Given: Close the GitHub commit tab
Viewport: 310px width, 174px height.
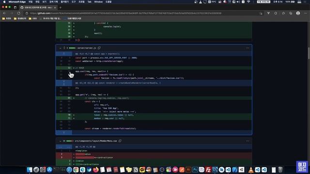Looking at the screenshot, I should coord(55,8).
